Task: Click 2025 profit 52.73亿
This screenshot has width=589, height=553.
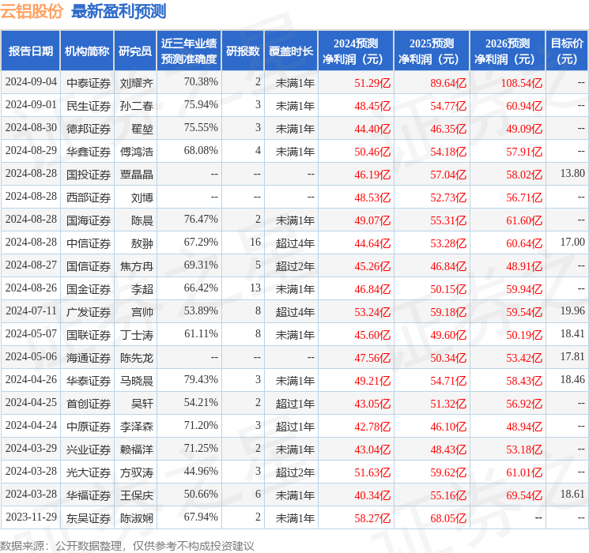Action: (x=448, y=197)
